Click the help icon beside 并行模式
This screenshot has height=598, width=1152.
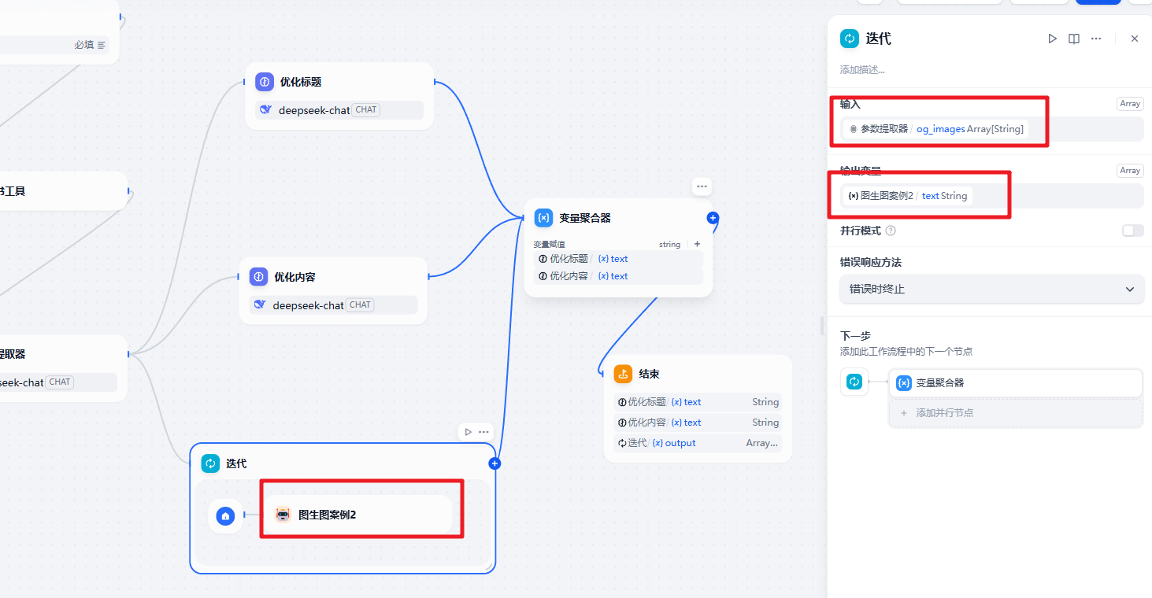tap(891, 231)
